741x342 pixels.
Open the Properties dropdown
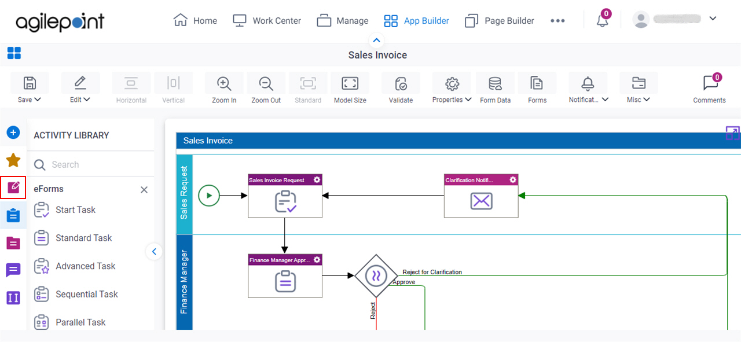pos(452,100)
